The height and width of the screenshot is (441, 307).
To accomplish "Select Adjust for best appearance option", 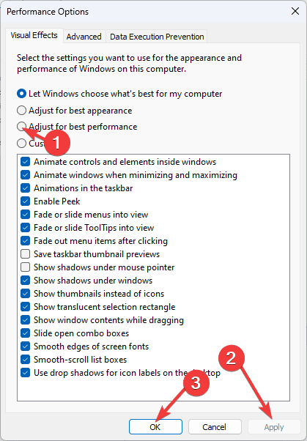I will tap(21, 110).
